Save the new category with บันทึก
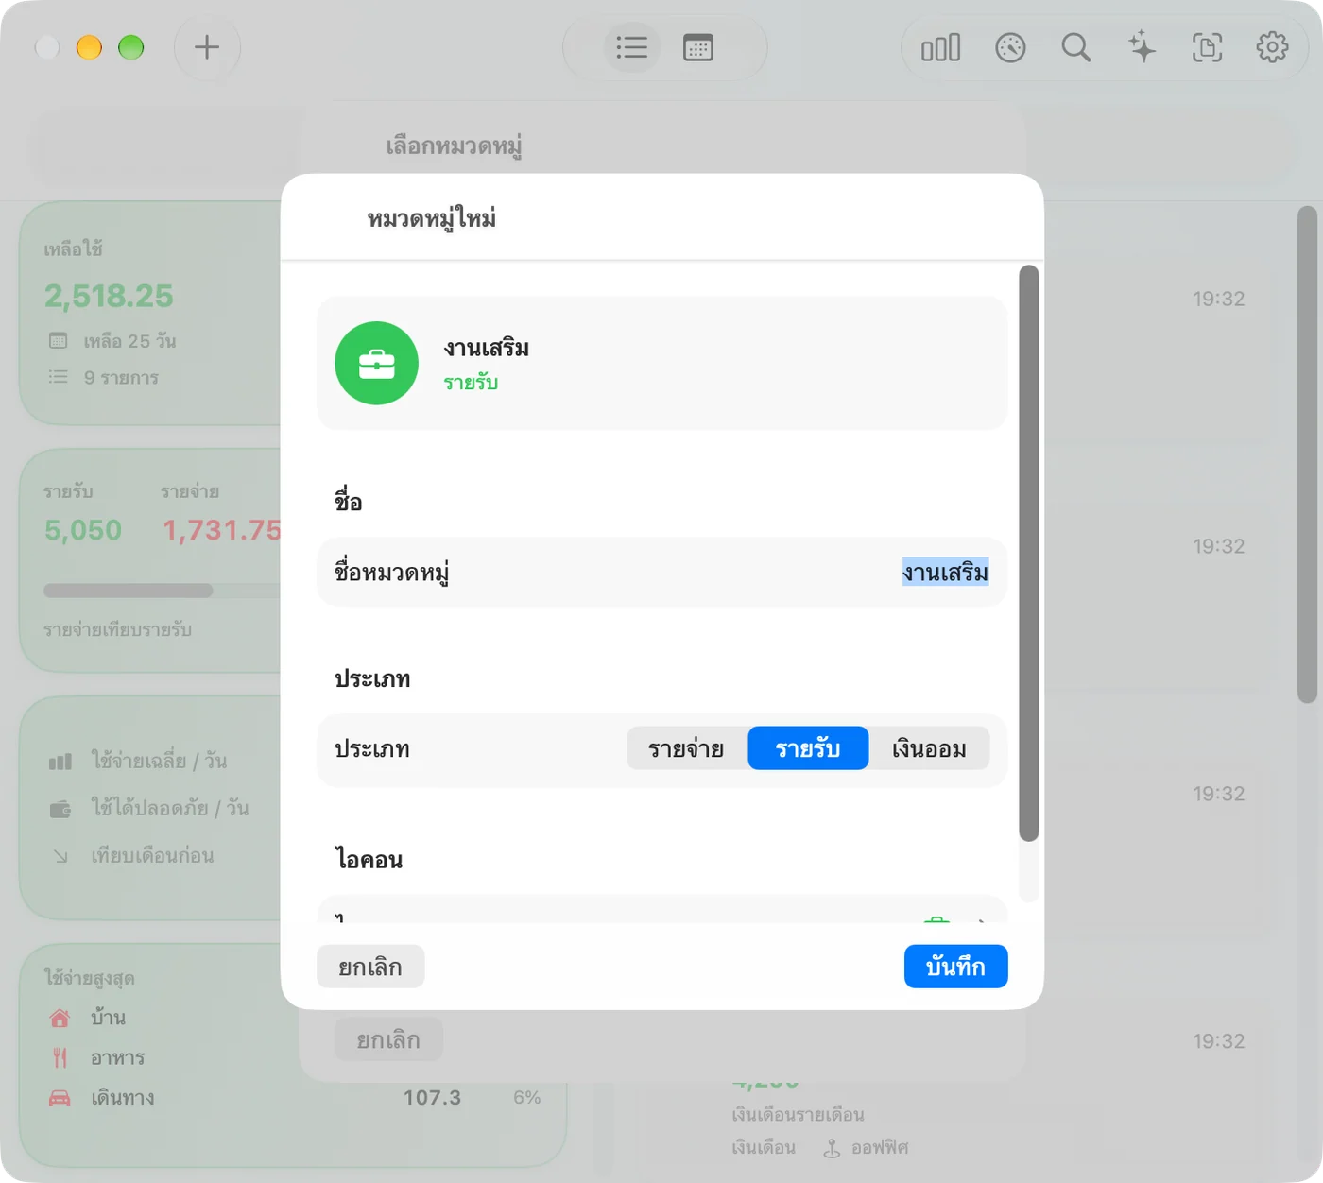The image size is (1323, 1183). (x=955, y=967)
